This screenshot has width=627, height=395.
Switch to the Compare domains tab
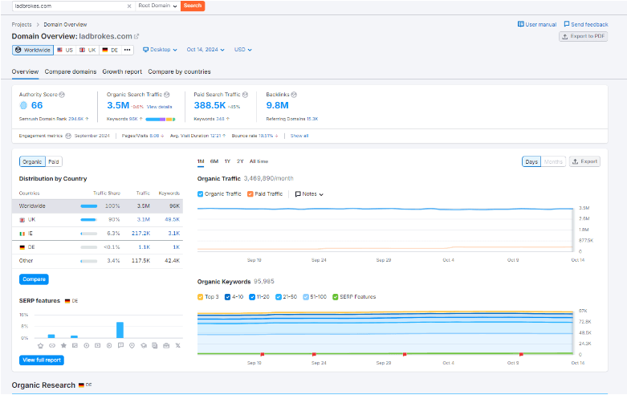pyautogui.click(x=71, y=71)
